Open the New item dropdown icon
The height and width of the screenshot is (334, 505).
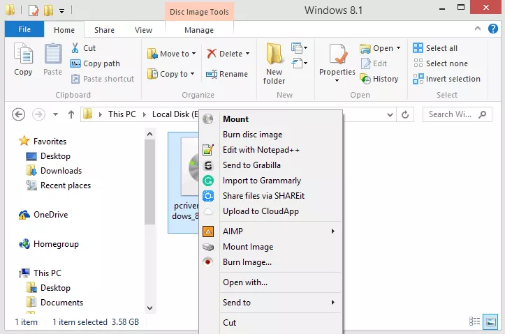[x=299, y=48]
